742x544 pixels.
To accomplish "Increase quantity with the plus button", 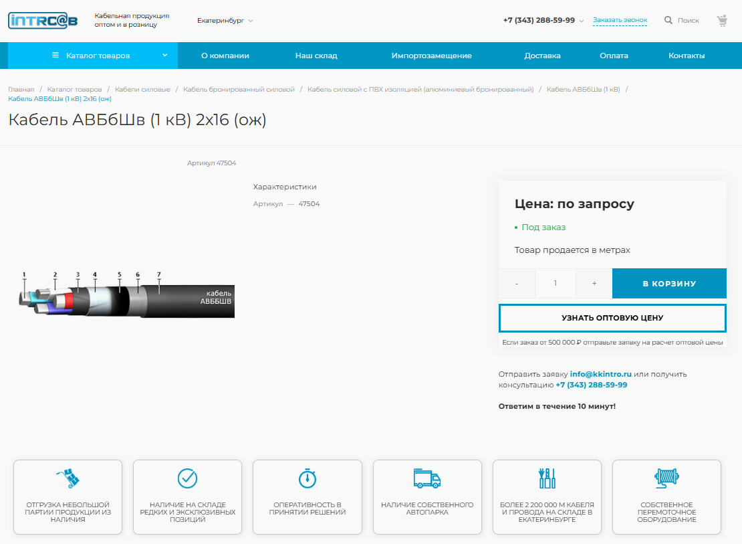I will [594, 284].
